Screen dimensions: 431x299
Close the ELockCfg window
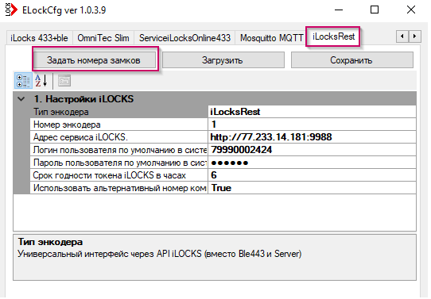click(411, 10)
